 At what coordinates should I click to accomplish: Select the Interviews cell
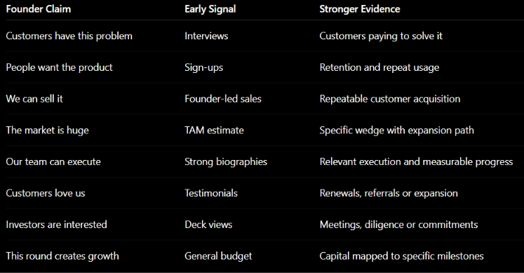[x=206, y=36]
